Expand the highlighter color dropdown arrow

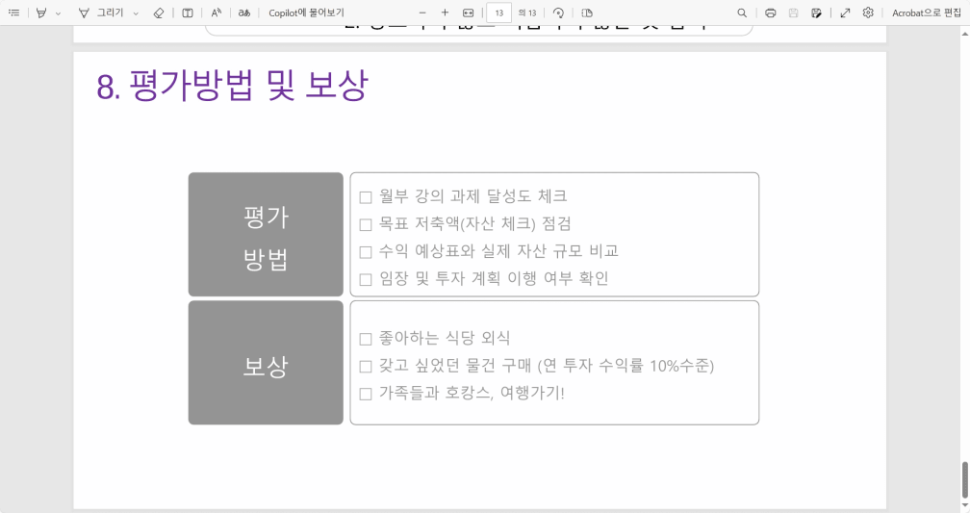pos(58,13)
